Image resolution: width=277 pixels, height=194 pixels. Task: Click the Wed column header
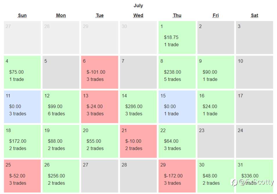[x=138, y=16]
